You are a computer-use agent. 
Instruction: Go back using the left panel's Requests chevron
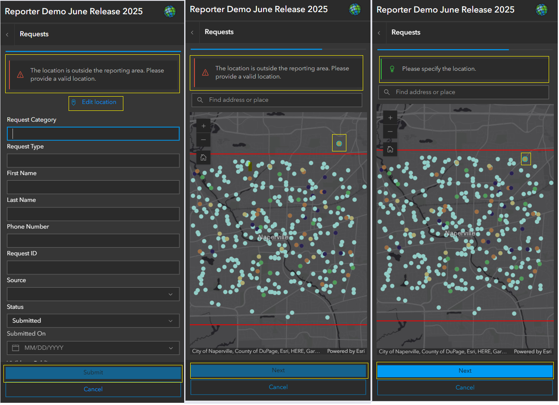pyautogui.click(x=7, y=35)
